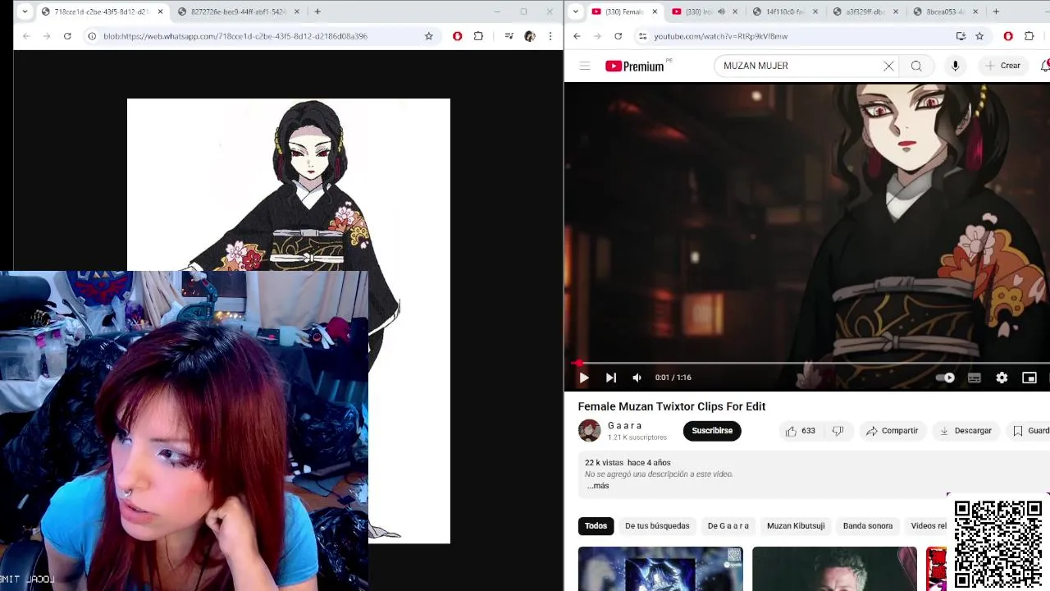Open YouTube notifications bell
This screenshot has height=591, width=1050.
1044,66
